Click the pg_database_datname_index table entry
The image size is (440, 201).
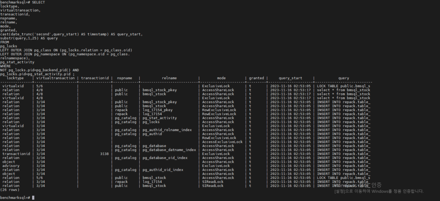169,150
